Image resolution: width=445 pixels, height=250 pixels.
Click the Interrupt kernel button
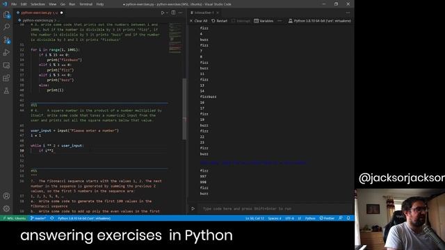click(x=241, y=21)
